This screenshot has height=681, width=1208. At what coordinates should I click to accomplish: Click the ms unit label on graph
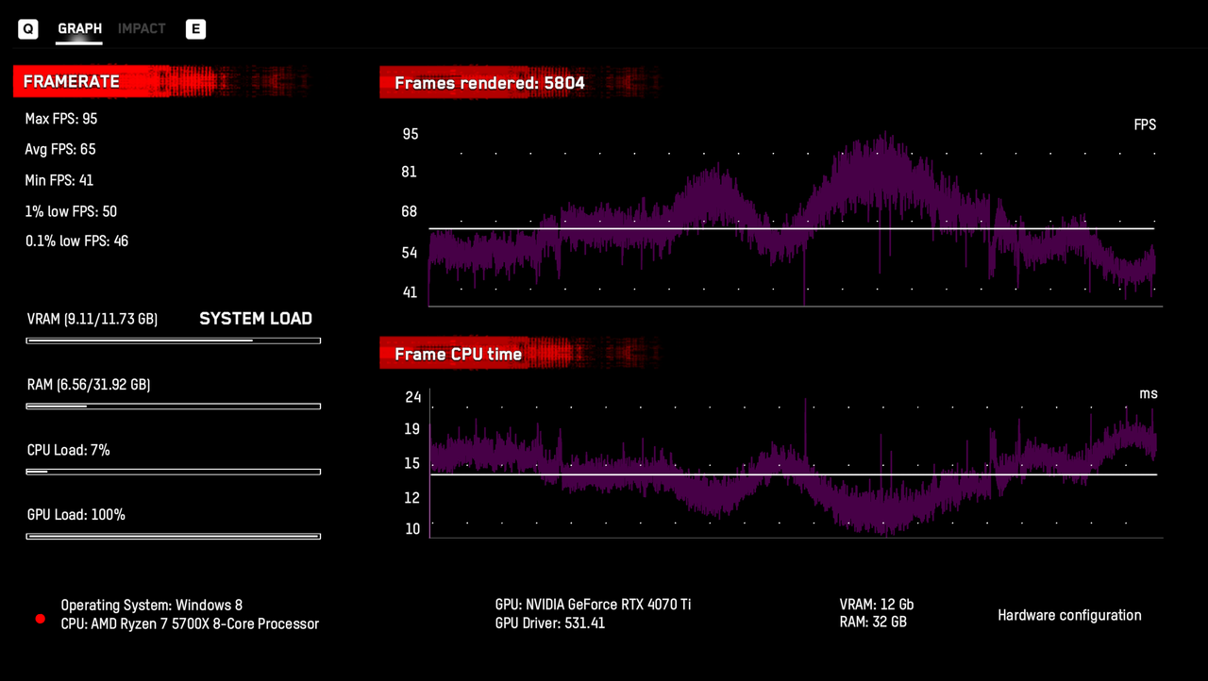(1148, 393)
